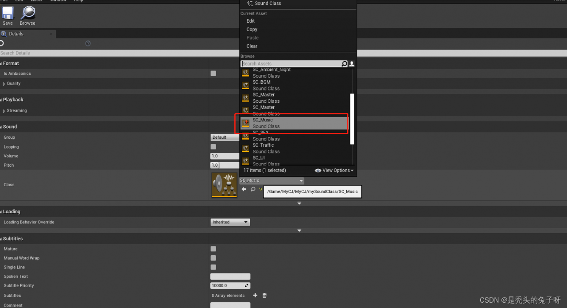567x308 pixels.
Task: Click the user filter icon beside asset search
Action: (x=352, y=64)
